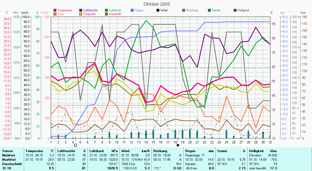Click the MaxWert row label

click(9, 159)
